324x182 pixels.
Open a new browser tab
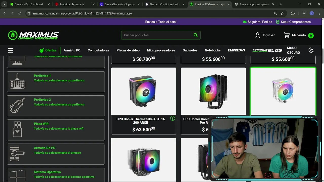pos(281,4)
